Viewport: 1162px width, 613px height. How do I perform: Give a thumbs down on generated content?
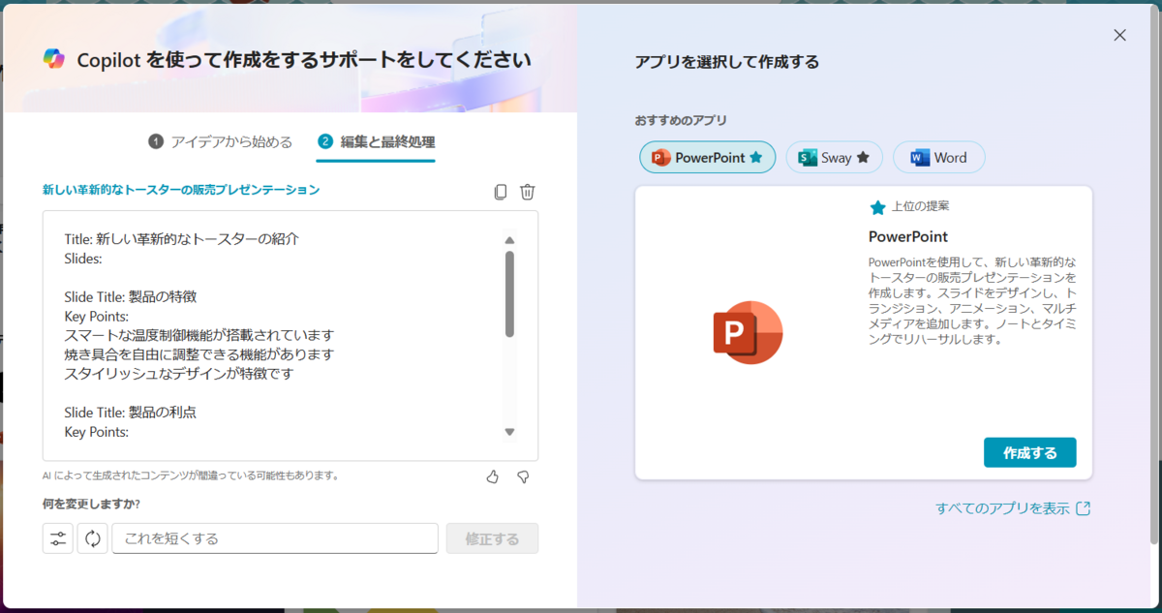point(523,476)
